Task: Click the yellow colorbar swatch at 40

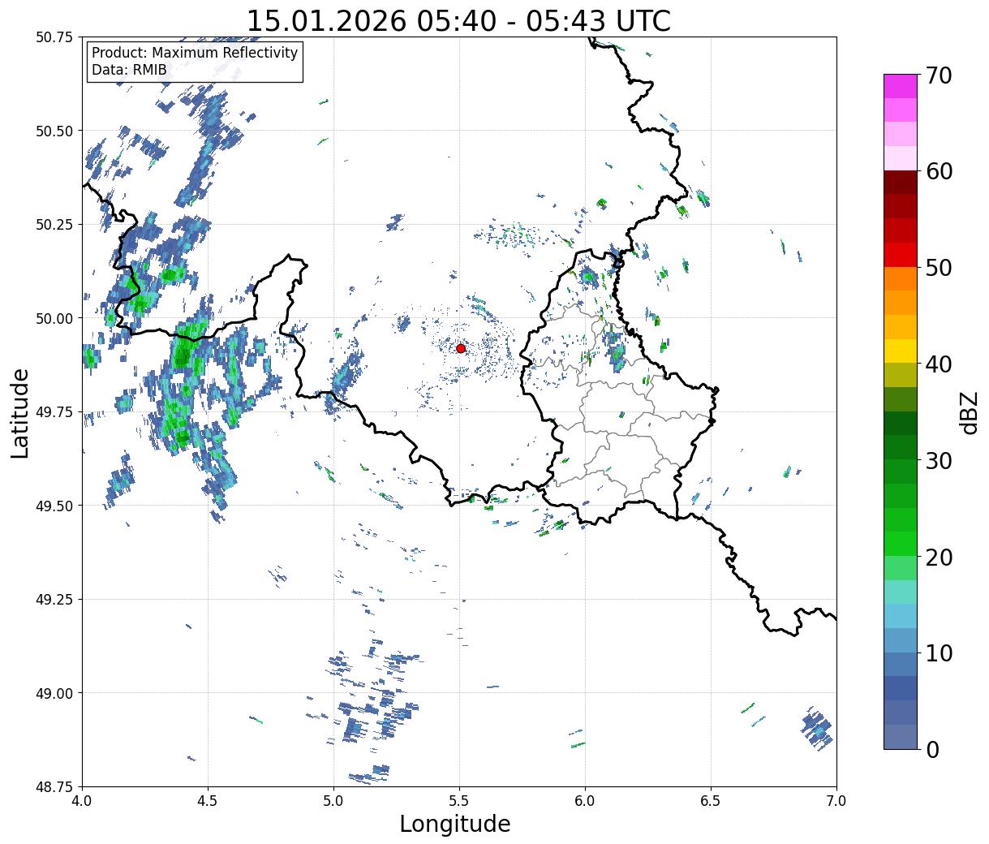Action: pyautogui.click(x=901, y=351)
